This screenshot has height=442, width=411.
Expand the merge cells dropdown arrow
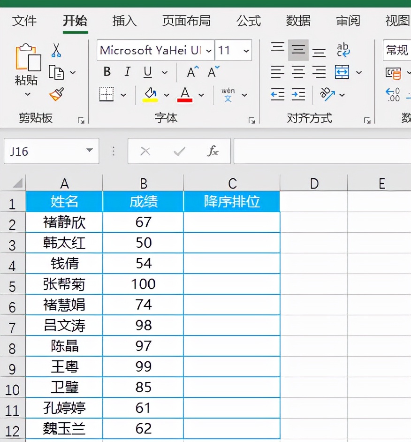coord(359,72)
